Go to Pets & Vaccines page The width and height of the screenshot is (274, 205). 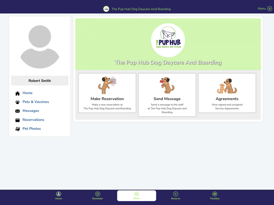coord(36,102)
